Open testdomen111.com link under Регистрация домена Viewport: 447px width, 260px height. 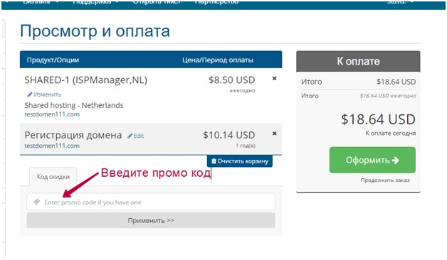52,146
